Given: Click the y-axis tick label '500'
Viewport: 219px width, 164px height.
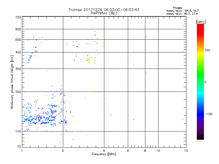Looking at the screenshot, I should 18,40.
